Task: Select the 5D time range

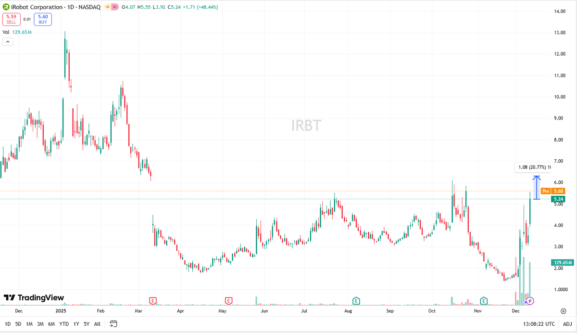Action: click(18, 324)
